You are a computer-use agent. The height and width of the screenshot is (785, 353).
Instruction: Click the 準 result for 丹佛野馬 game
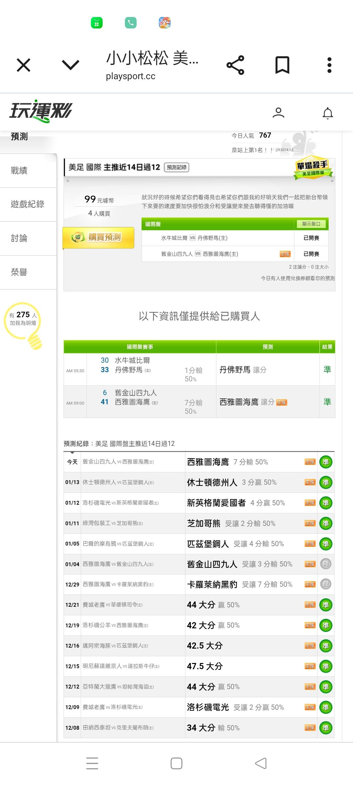coord(327,370)
